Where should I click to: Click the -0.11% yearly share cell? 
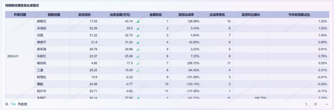click(299, 91)
